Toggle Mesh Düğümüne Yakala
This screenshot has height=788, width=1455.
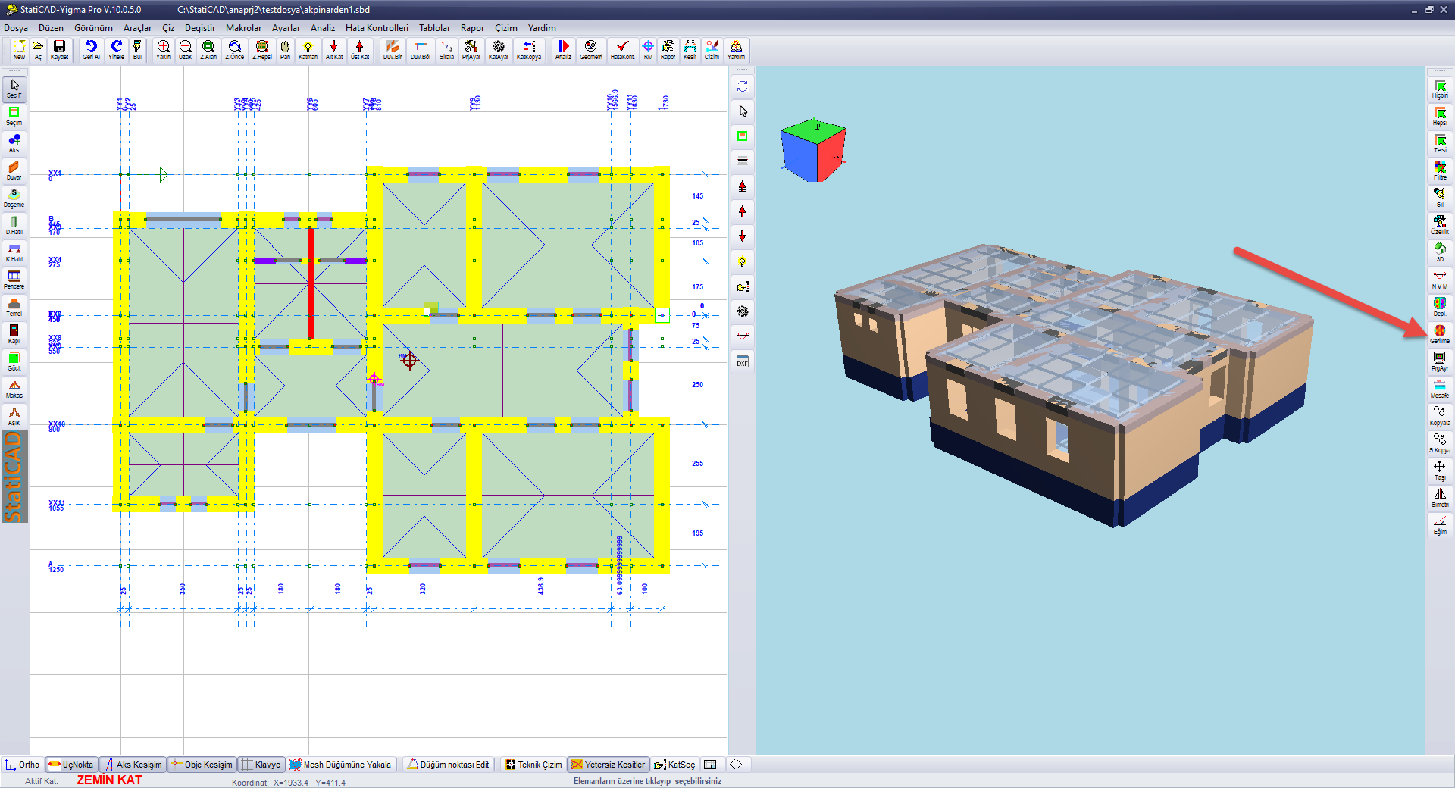(340, 765)
